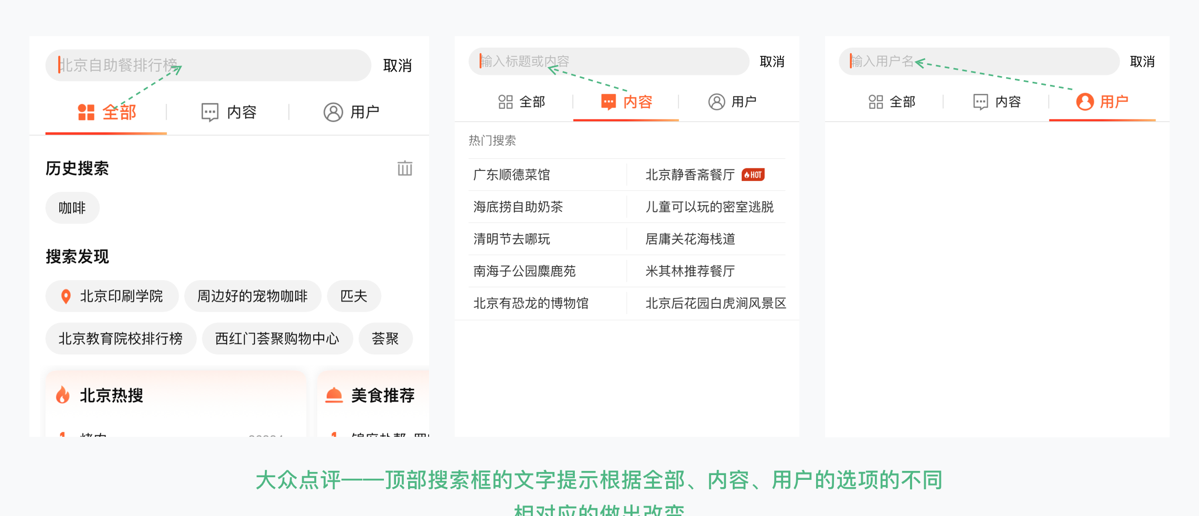The image size is (1199, 516).
Task: Tap the 历史搜索 heading
Action: (77, 168)
